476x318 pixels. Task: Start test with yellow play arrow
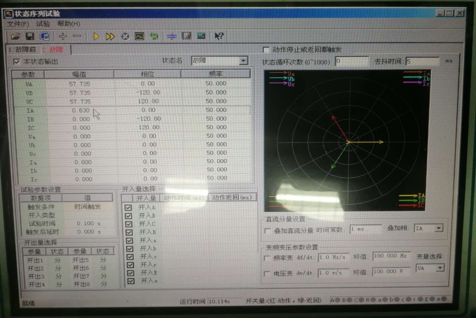coord(96,36)
